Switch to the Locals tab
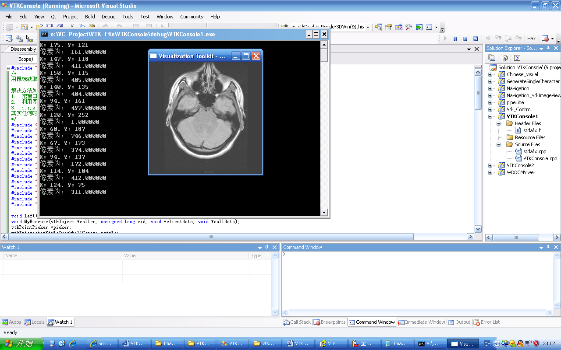This screenshot has height=350, width=561. pos(35,322)
